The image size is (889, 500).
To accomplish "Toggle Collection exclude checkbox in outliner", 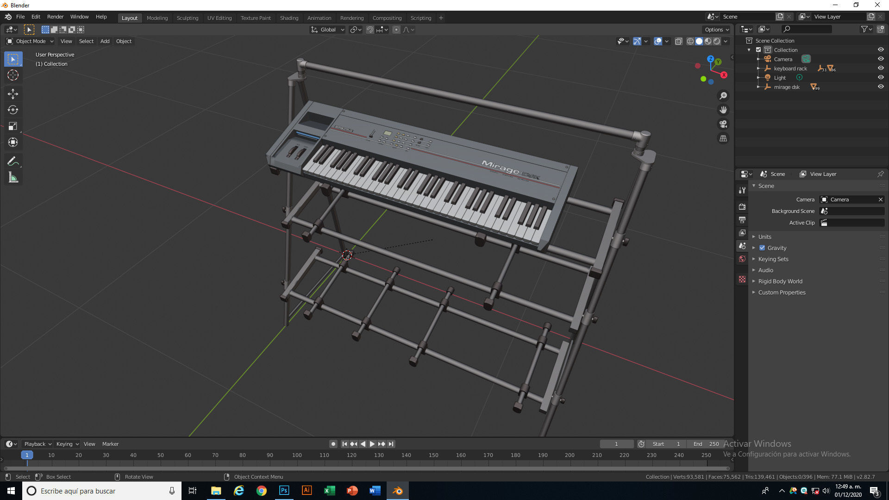I will click(758, 50).
